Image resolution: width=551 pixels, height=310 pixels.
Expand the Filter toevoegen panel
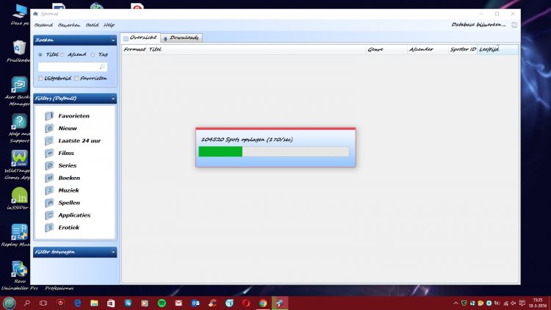(113, 252)
